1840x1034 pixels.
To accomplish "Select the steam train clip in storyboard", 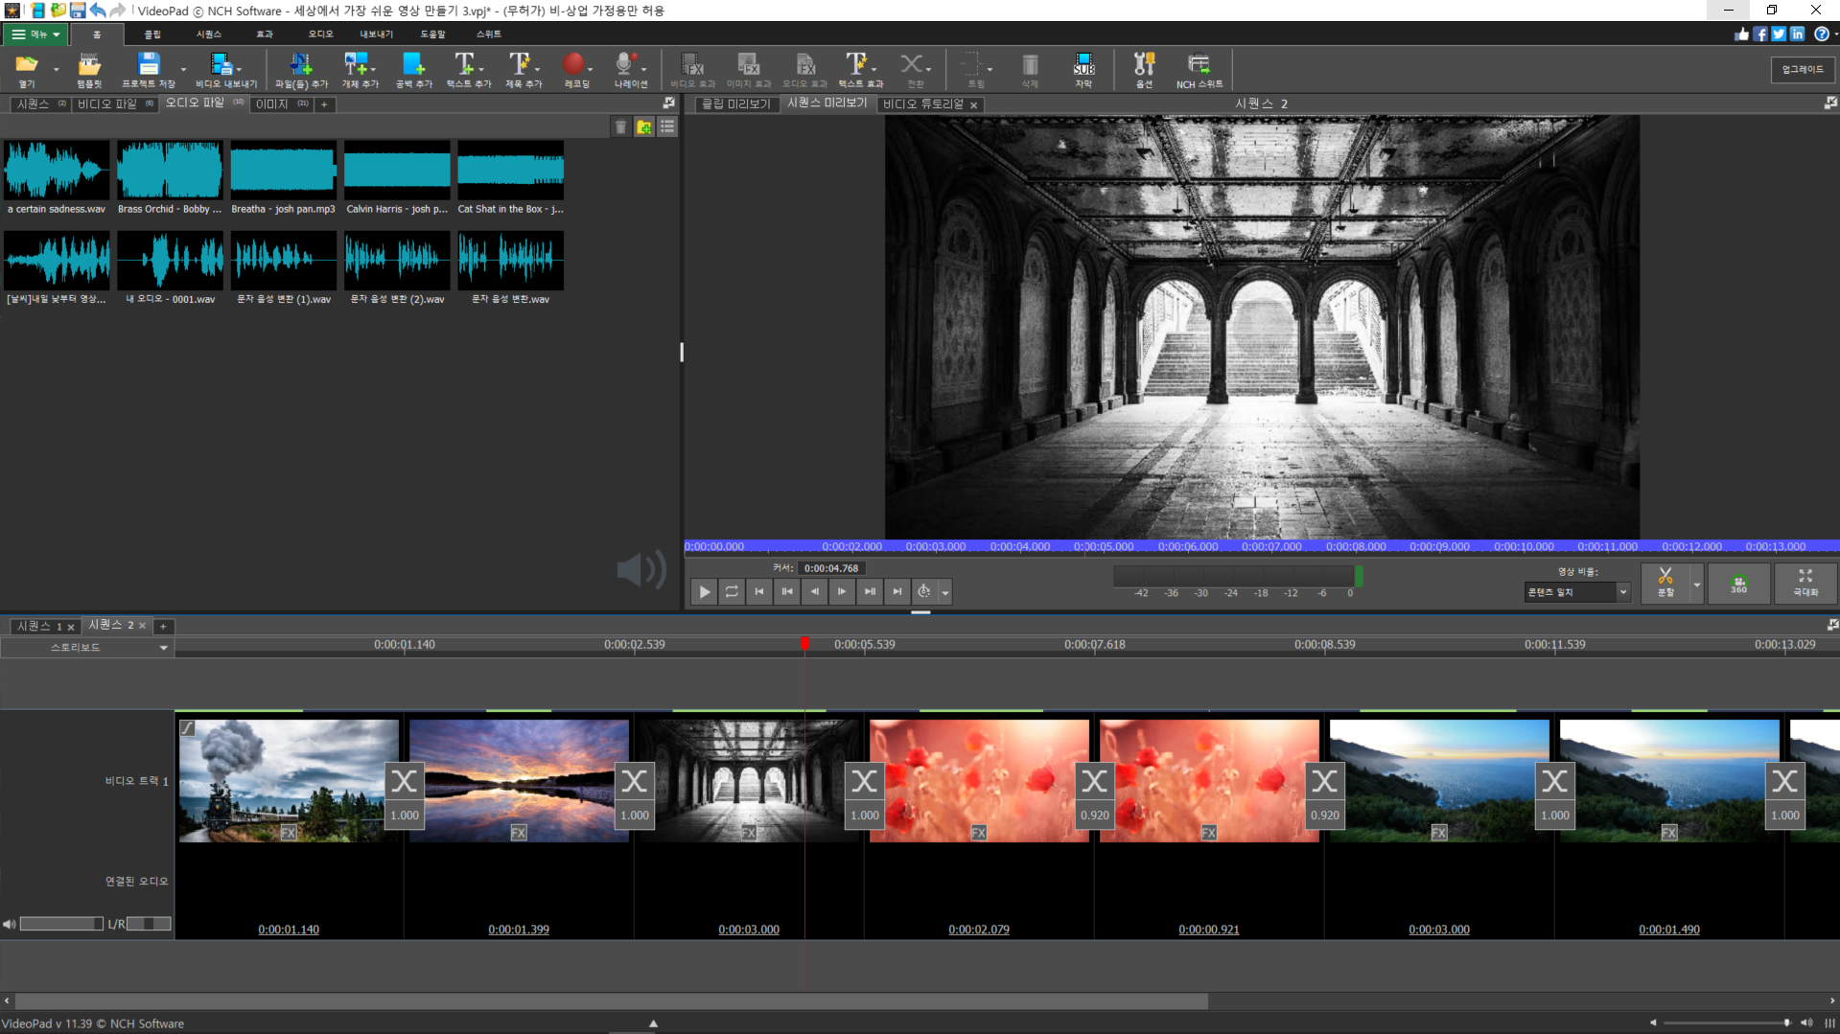I will tap(288, 781).
